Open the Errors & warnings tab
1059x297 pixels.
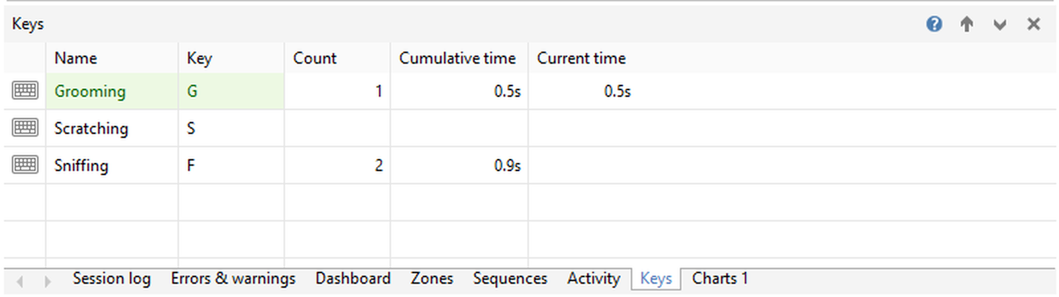pos(233,279)
